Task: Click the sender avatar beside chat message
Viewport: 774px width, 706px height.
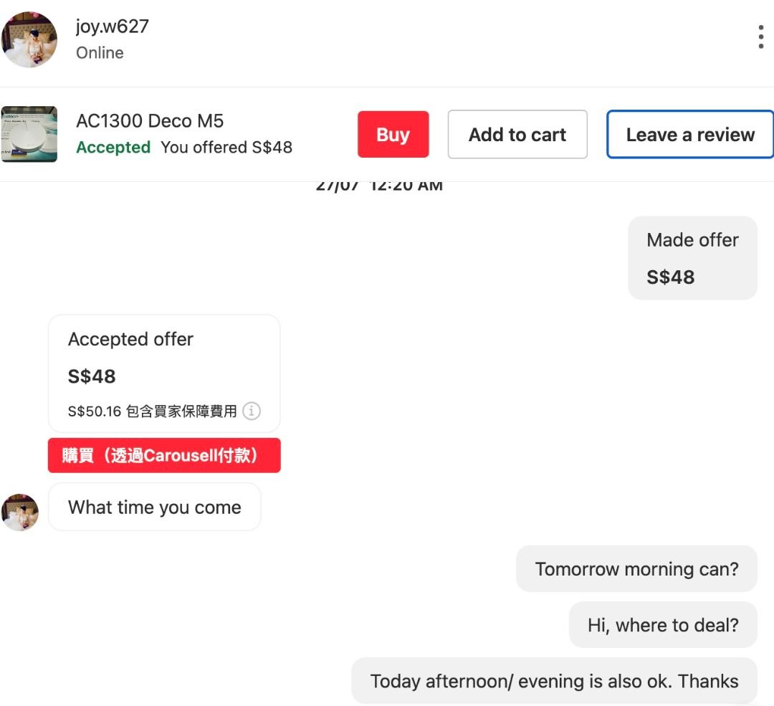Action: click(20, 512)
